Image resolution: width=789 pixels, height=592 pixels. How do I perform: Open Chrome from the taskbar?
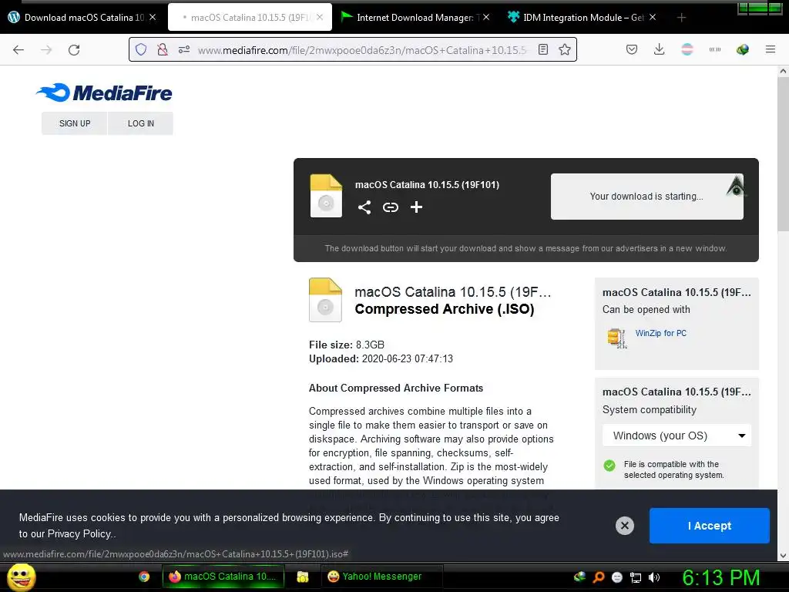pos(144,577)
